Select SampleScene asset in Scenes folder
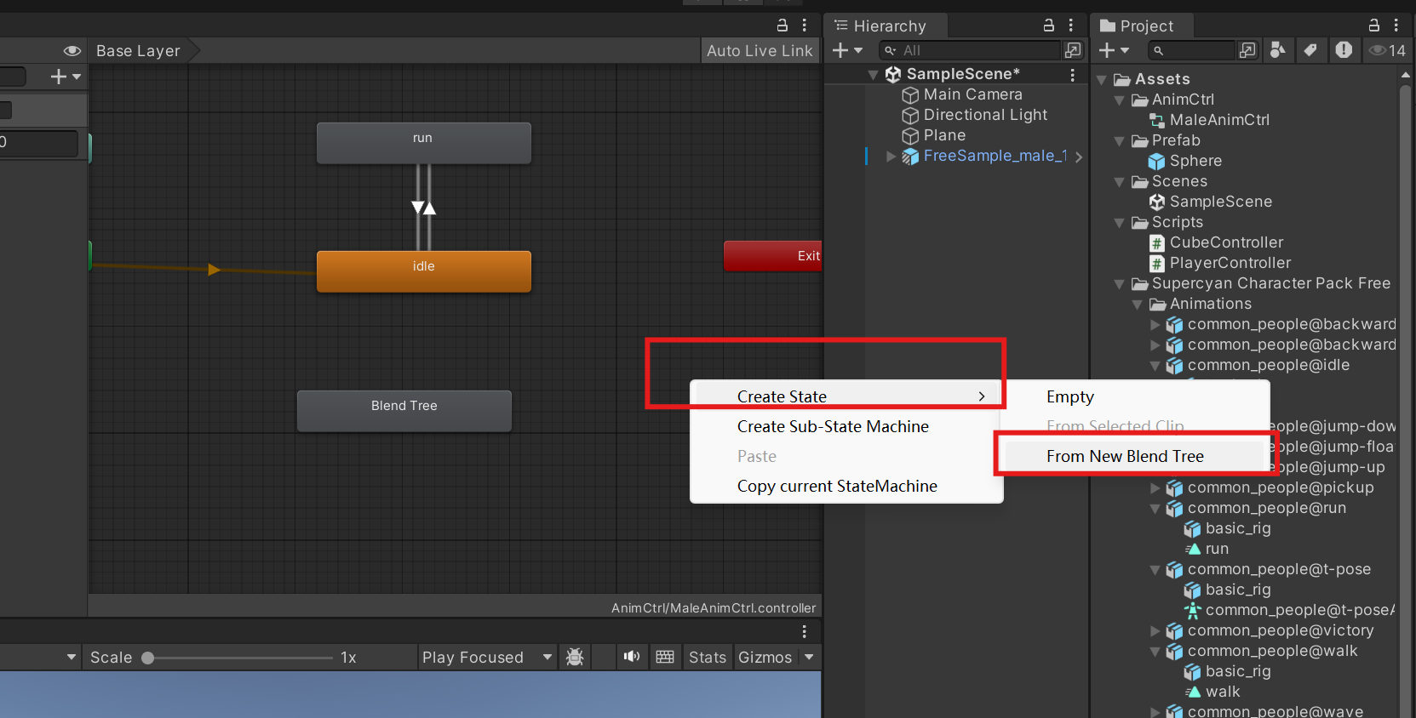This screenshot has width=1416, height=718. click(x=1219, y=202)
